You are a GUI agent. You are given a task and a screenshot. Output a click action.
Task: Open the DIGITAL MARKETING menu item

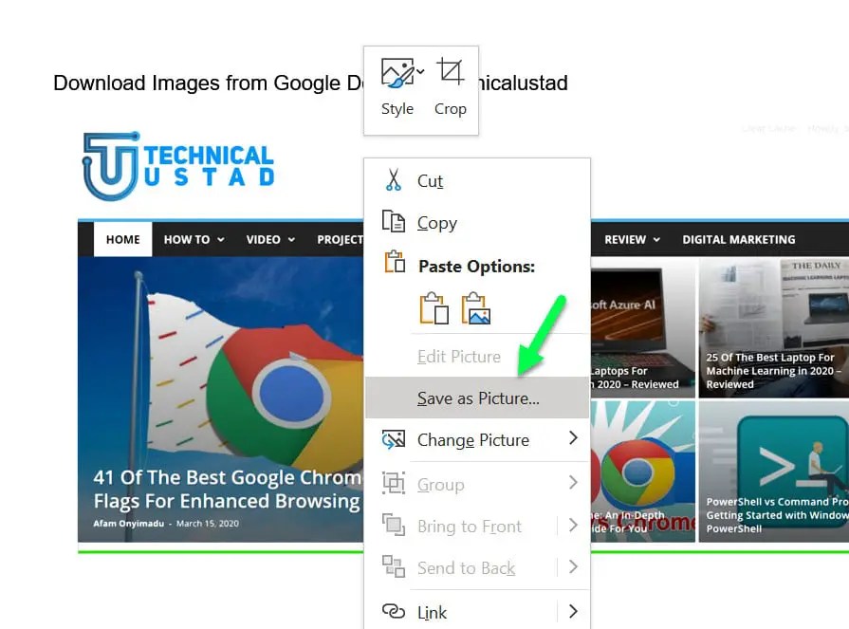[739, 239]
